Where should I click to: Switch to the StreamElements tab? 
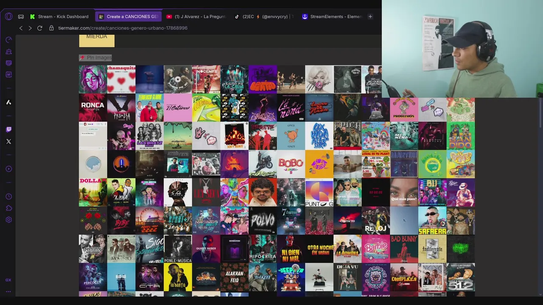(332, 17)
